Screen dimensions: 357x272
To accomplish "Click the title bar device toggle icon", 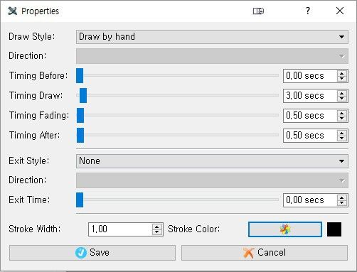I will tap(258, 11).
